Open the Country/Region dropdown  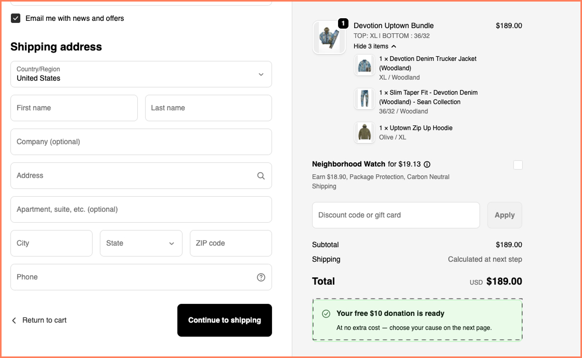click(141, 74)
